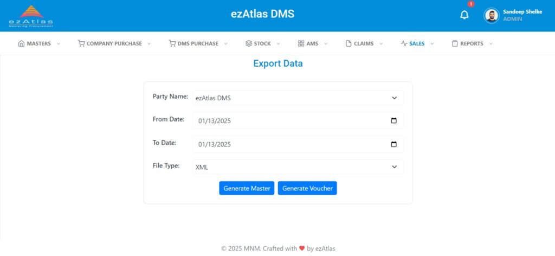Screen dimensions: 555x256
Task: Click the Sales activity icon
Action: coord(404,43)
